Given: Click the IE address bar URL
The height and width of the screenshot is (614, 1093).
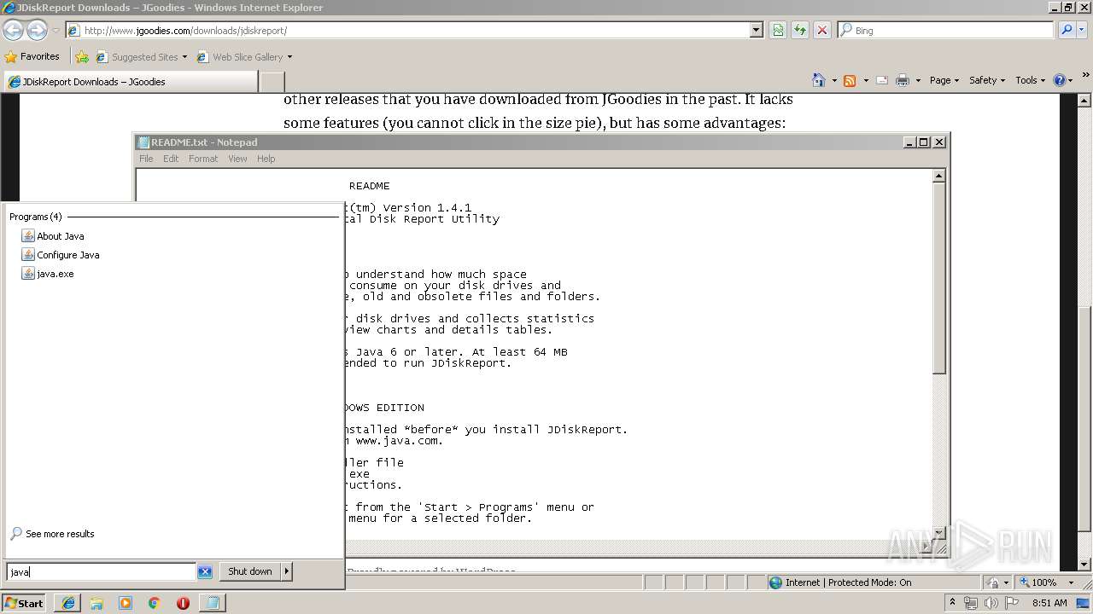Looking at the screenshot, I should click(185, 31).
